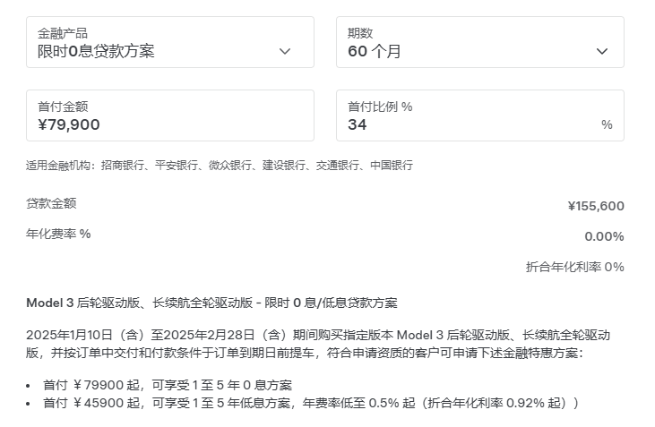Viewport: 655px width, 427px height.
Task: Click the chevron arrow in 期数 field
Action: (602, 51)
